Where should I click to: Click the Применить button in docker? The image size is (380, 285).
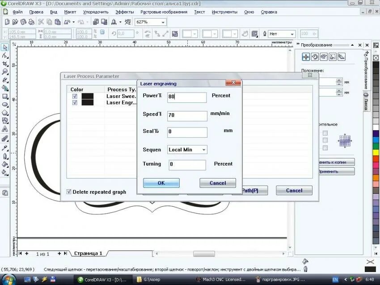(336, 171)
